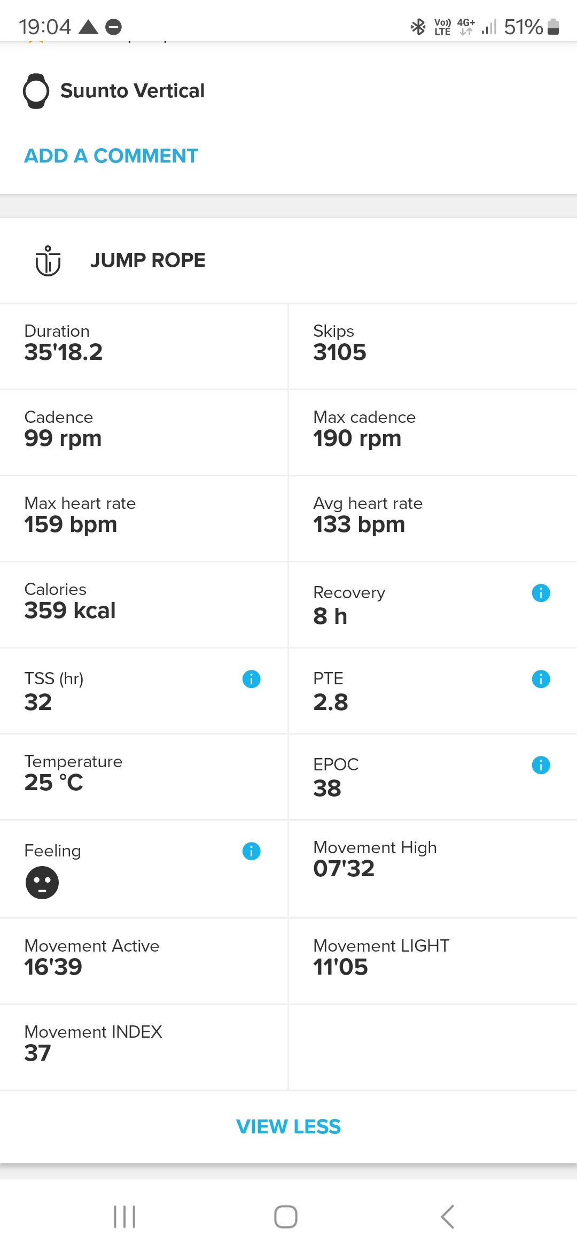This screenshot has height=1251, width=577.
Task: Tap the Recovery info icon
Action: (x=541, y=593)
